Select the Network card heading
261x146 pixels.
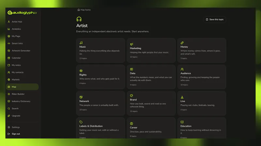click(84, 101)
